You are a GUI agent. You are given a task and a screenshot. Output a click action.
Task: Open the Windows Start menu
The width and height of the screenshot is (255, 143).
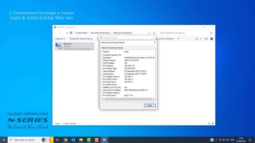point(4,140)
